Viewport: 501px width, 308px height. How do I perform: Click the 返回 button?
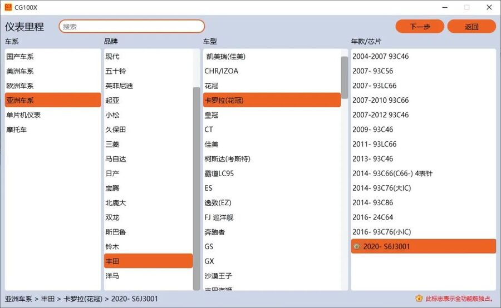click(x=471, y=27)
